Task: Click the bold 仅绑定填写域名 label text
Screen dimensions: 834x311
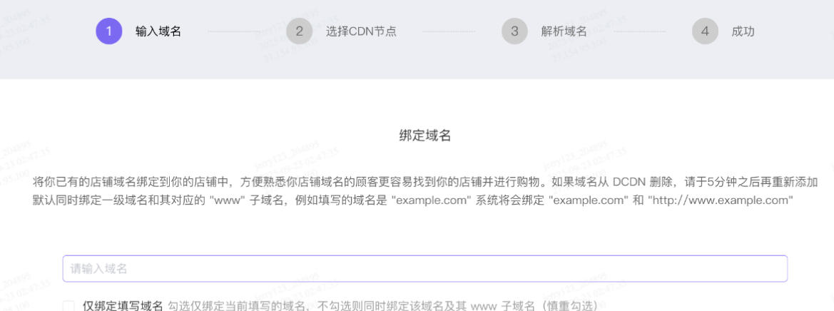Action: pyautogui.click(x=123, y=306)
